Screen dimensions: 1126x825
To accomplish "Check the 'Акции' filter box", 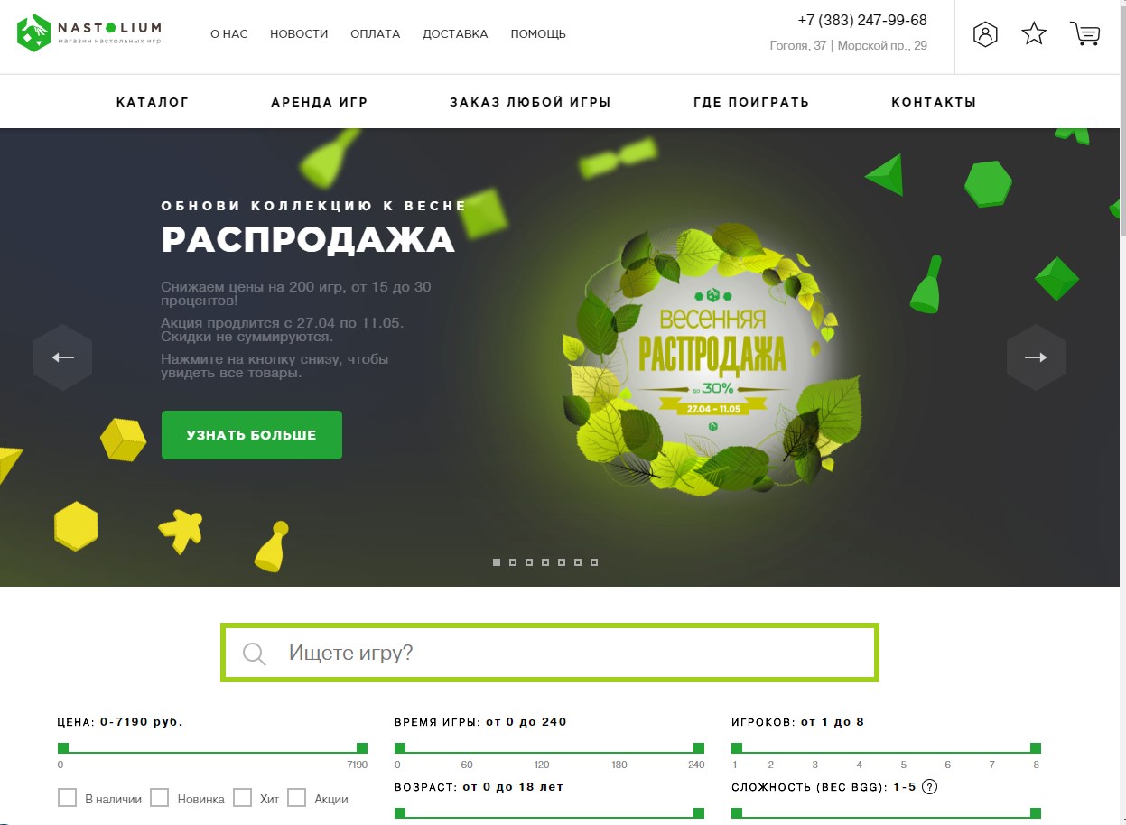I will pos(297,798).
